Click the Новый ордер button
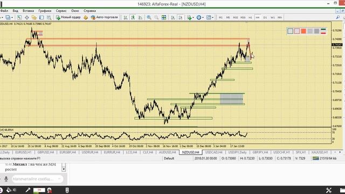This screenshot has height=194, width=345. [x=68, y=17]
